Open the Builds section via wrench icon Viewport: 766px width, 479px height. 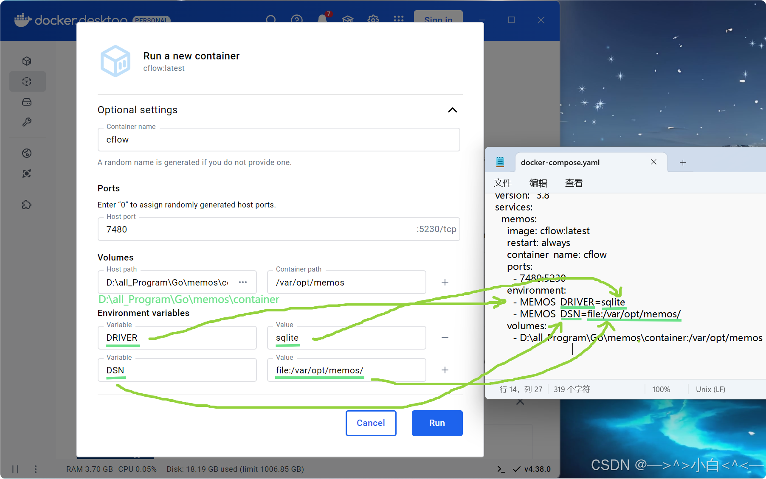tap(27, 122)
